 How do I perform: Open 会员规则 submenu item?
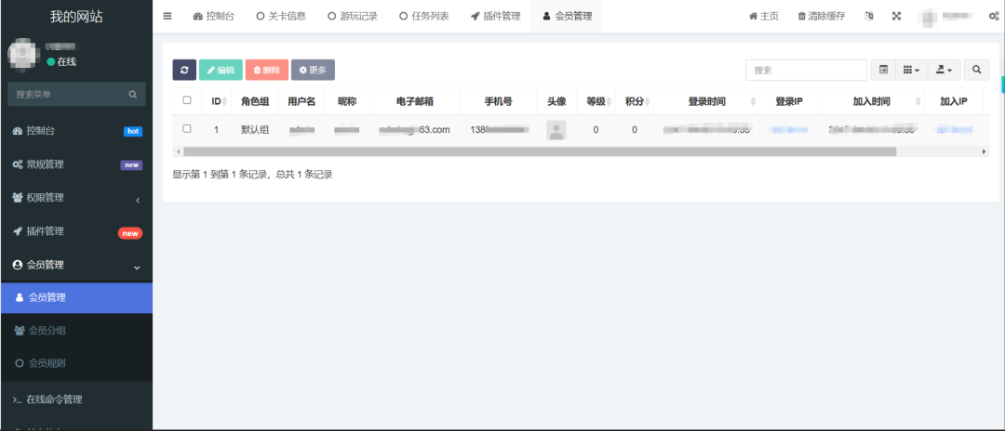(x=76, y=363)
